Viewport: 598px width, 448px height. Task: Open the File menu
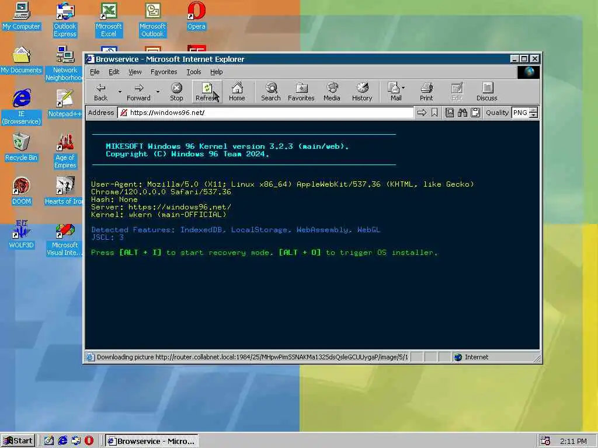(x=95, y=72)
